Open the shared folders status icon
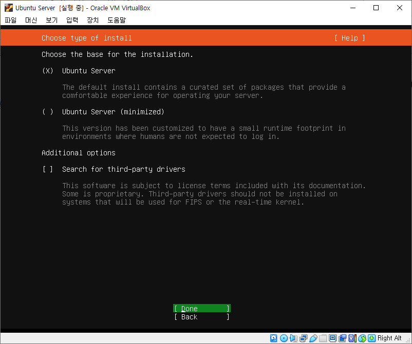Screen dimensions: 412x344 coord(323,338)
